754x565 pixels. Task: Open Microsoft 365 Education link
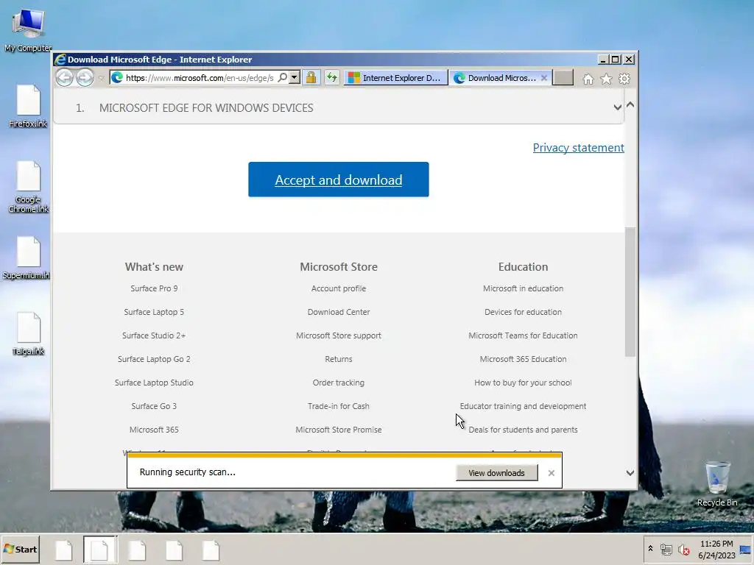[524, 359]
